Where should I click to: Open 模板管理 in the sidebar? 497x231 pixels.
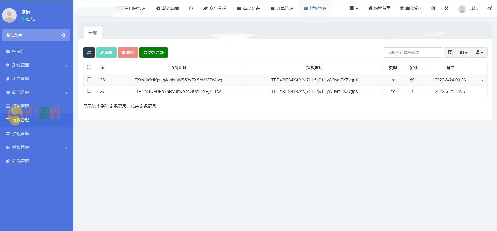point(37,134)
